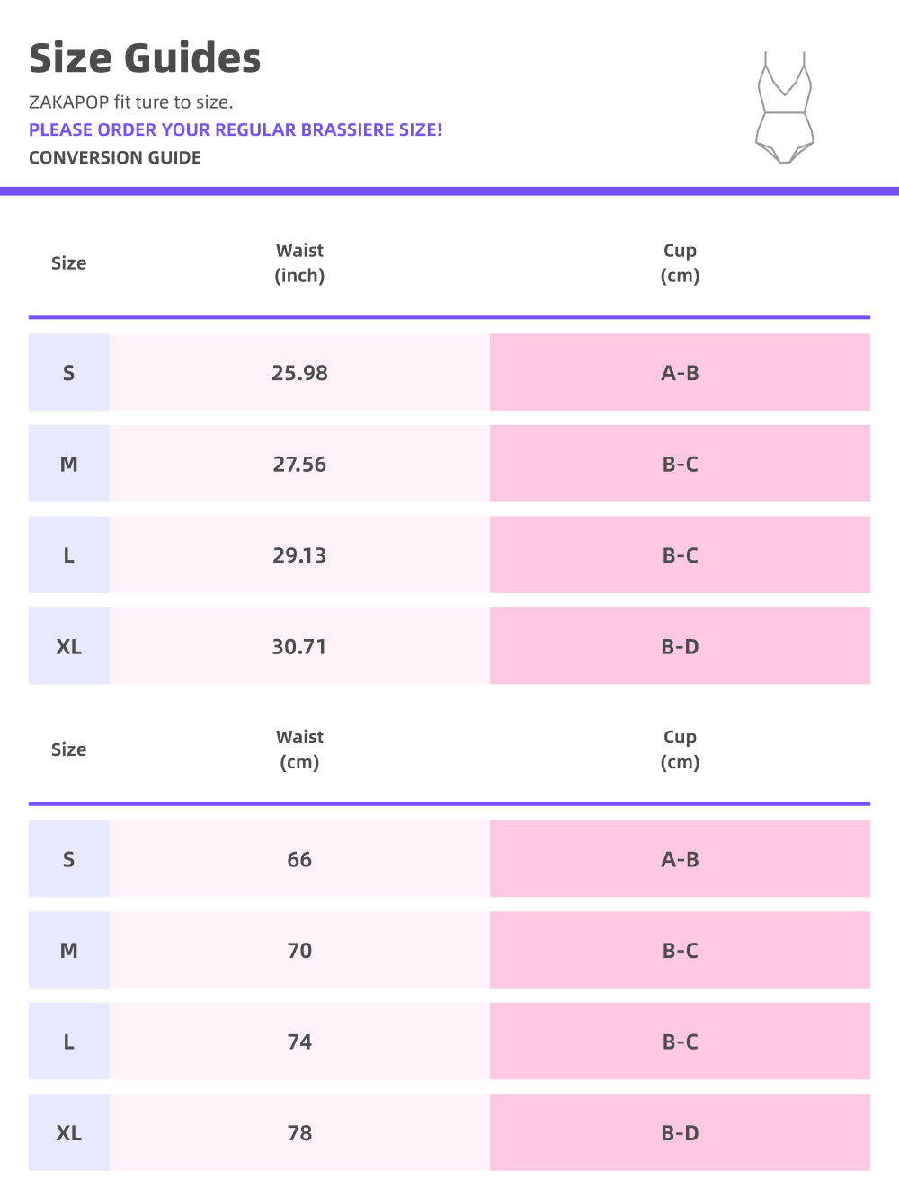Click the 66 waist centimeter cell

coord(299,859)
